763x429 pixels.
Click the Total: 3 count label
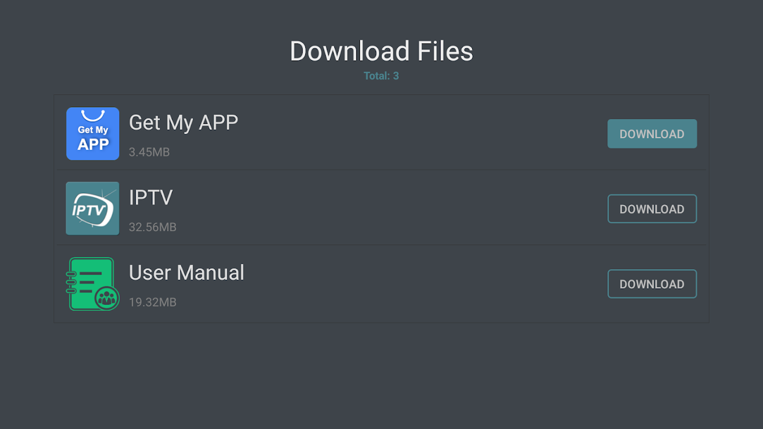click(381, 76)
